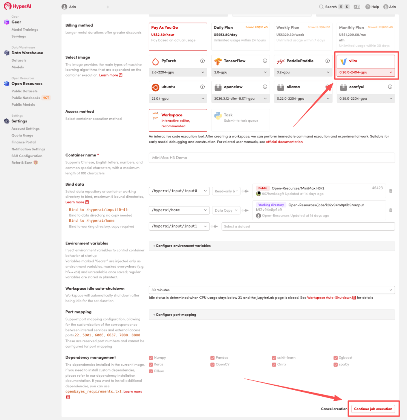
Task: Open vllm version dropdown 0.26.0-2404-gpu
Action: coord(366,72)
